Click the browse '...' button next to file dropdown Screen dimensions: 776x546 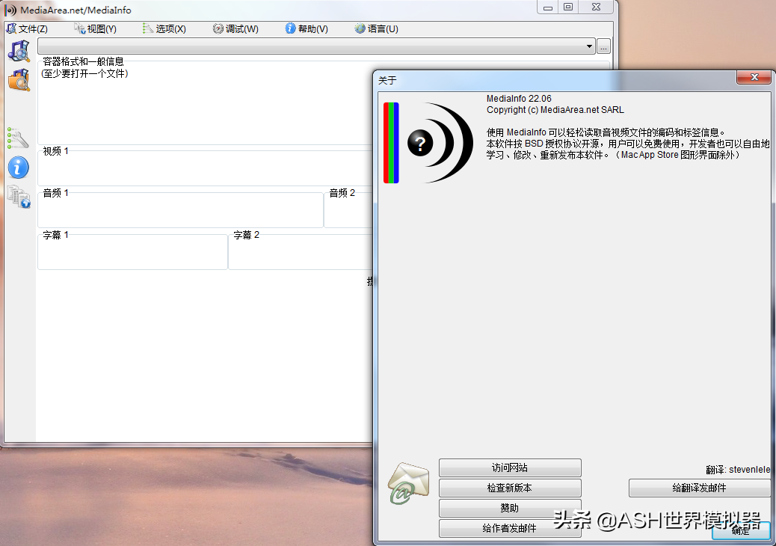[x=603, y=46]
